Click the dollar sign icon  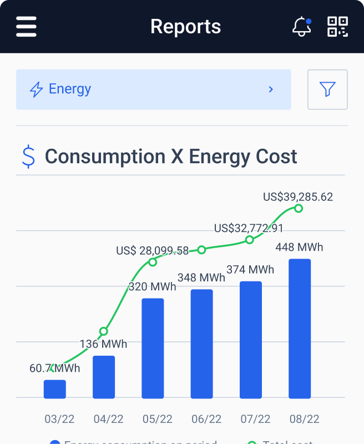coord(28,157)
